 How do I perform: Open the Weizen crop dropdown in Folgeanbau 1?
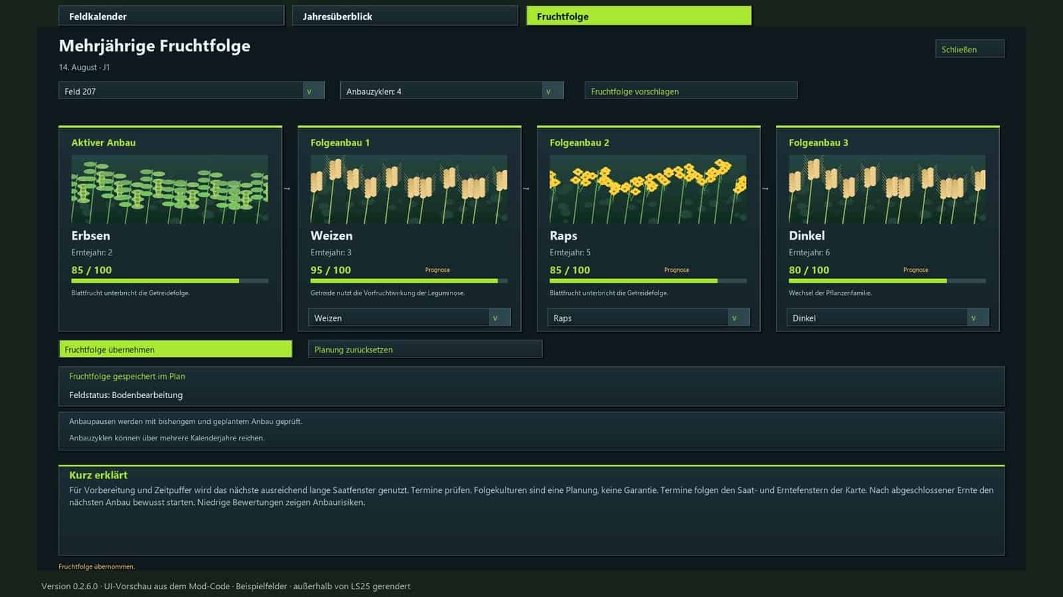pos(409,318)
